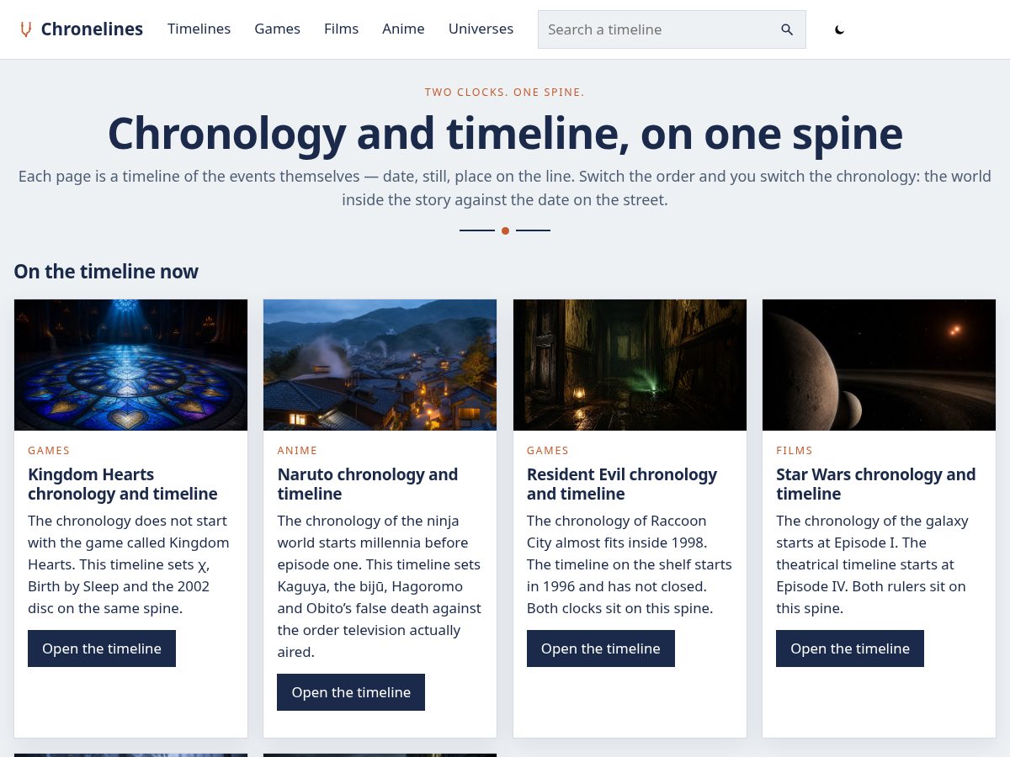Click the Chronelines brand name
1010x757 pixels.
pyautogui.click(x=92, y=29)
